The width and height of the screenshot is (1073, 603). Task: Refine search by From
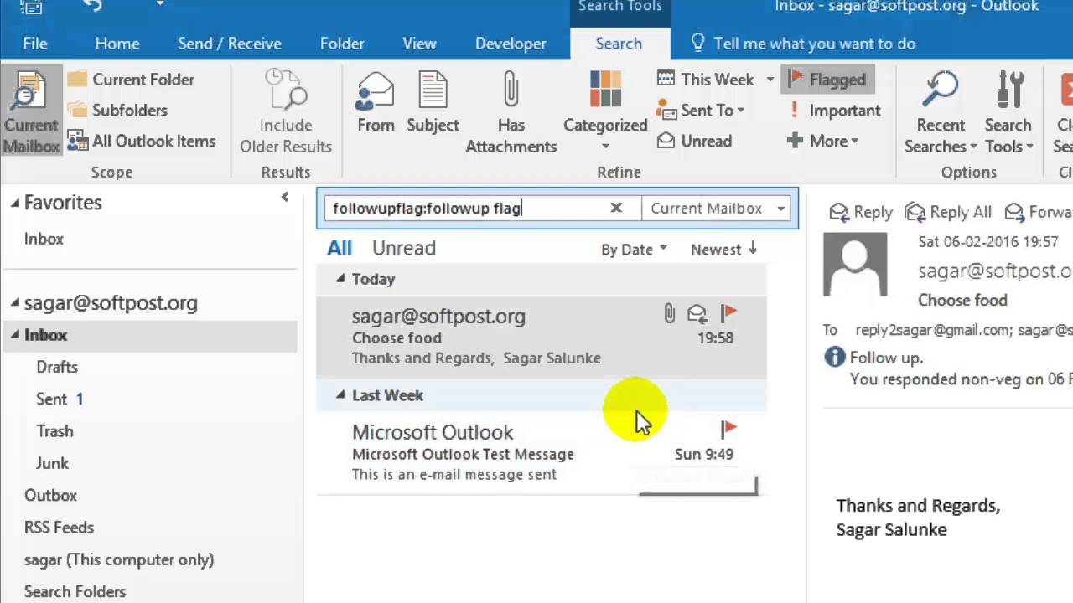(x=376, y=103)
